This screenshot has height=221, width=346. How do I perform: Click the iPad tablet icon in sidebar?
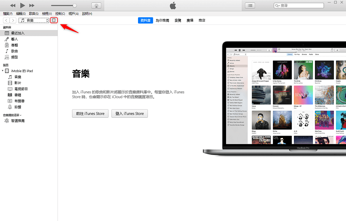(x=7, y=71)
